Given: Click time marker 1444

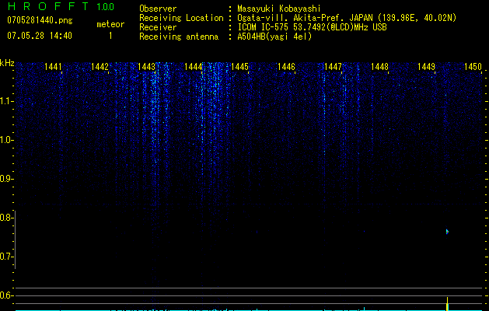Looking at the screenshot, I should point(193,67).
